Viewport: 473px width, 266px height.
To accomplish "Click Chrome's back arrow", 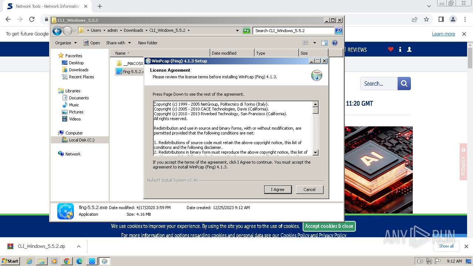I will point(8,19).
